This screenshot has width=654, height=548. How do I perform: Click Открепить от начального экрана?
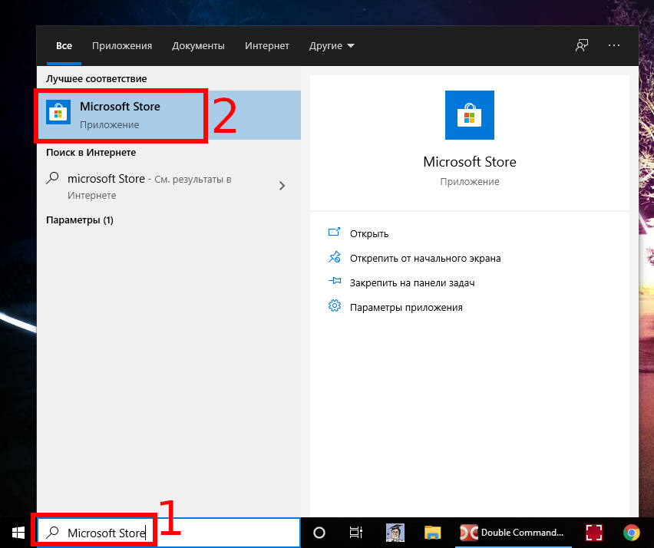[424, 258]
